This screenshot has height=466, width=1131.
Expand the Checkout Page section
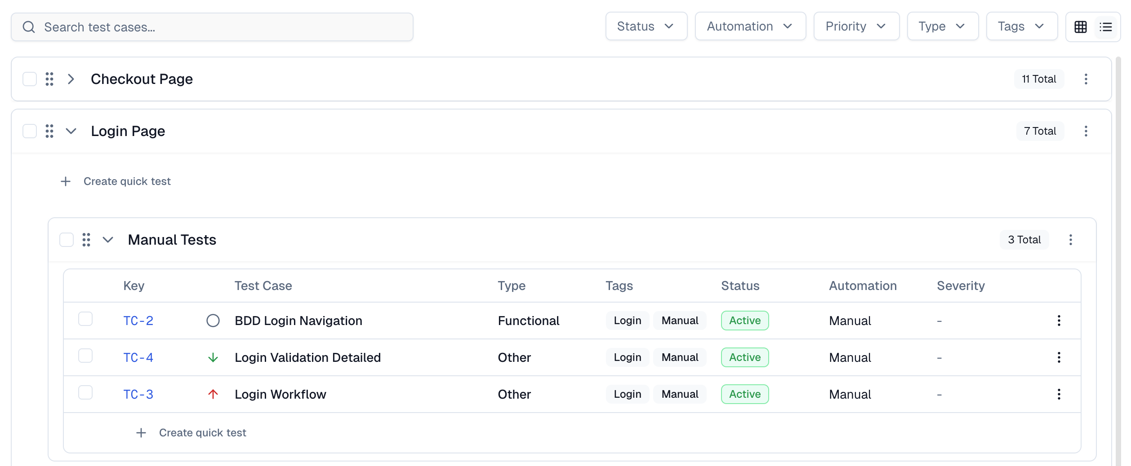tap(71, 79)
